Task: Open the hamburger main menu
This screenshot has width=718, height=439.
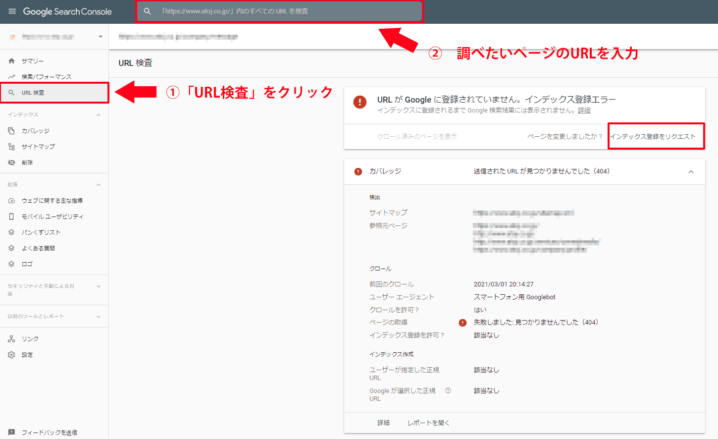Action: [12, 11]
